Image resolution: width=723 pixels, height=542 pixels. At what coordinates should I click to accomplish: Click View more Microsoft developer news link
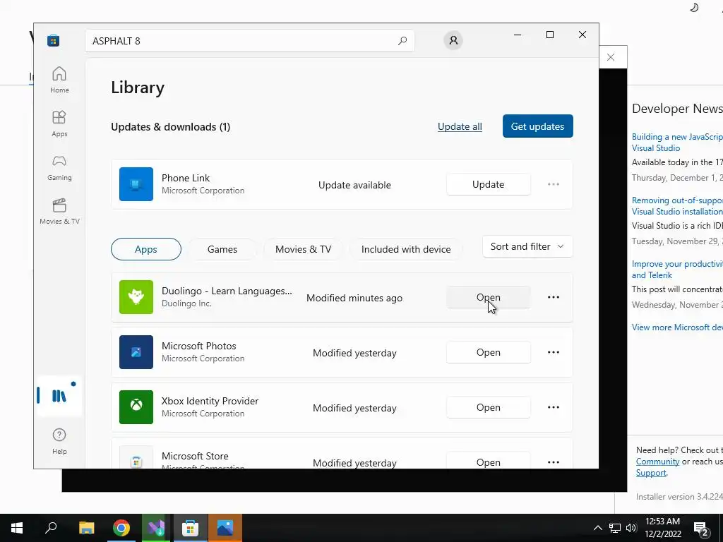pos(677,327)
